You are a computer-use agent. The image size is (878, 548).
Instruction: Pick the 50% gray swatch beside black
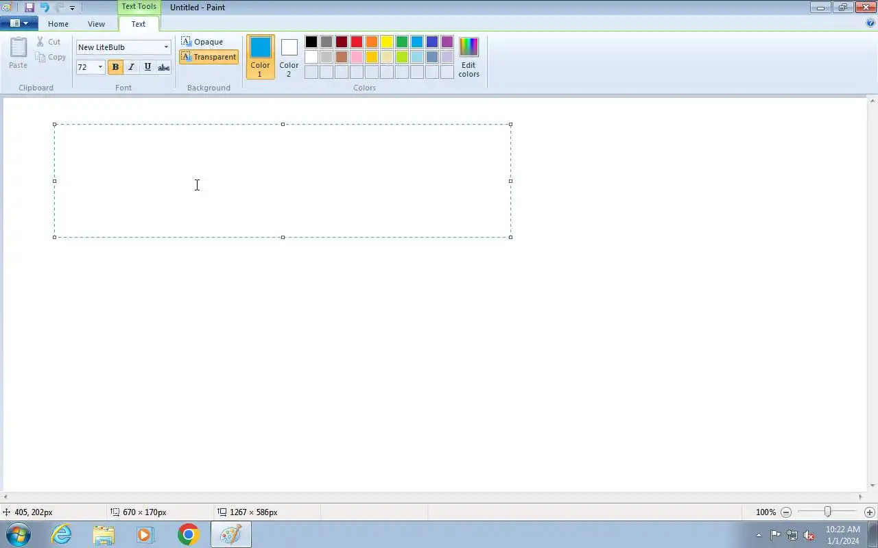[327, 42]
